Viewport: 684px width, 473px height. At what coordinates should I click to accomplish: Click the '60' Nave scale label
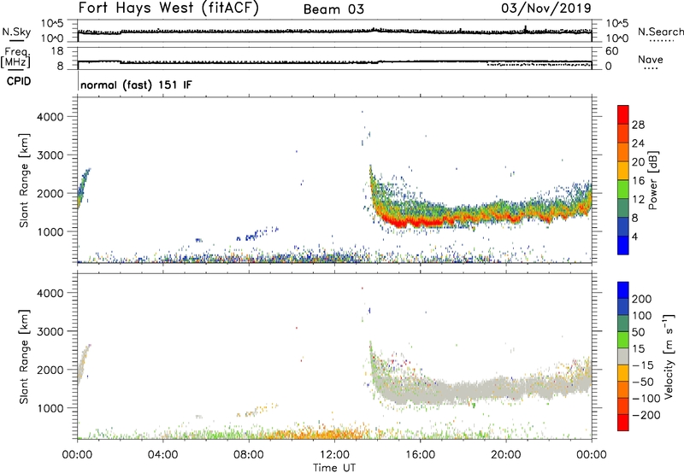coord(611,51)
